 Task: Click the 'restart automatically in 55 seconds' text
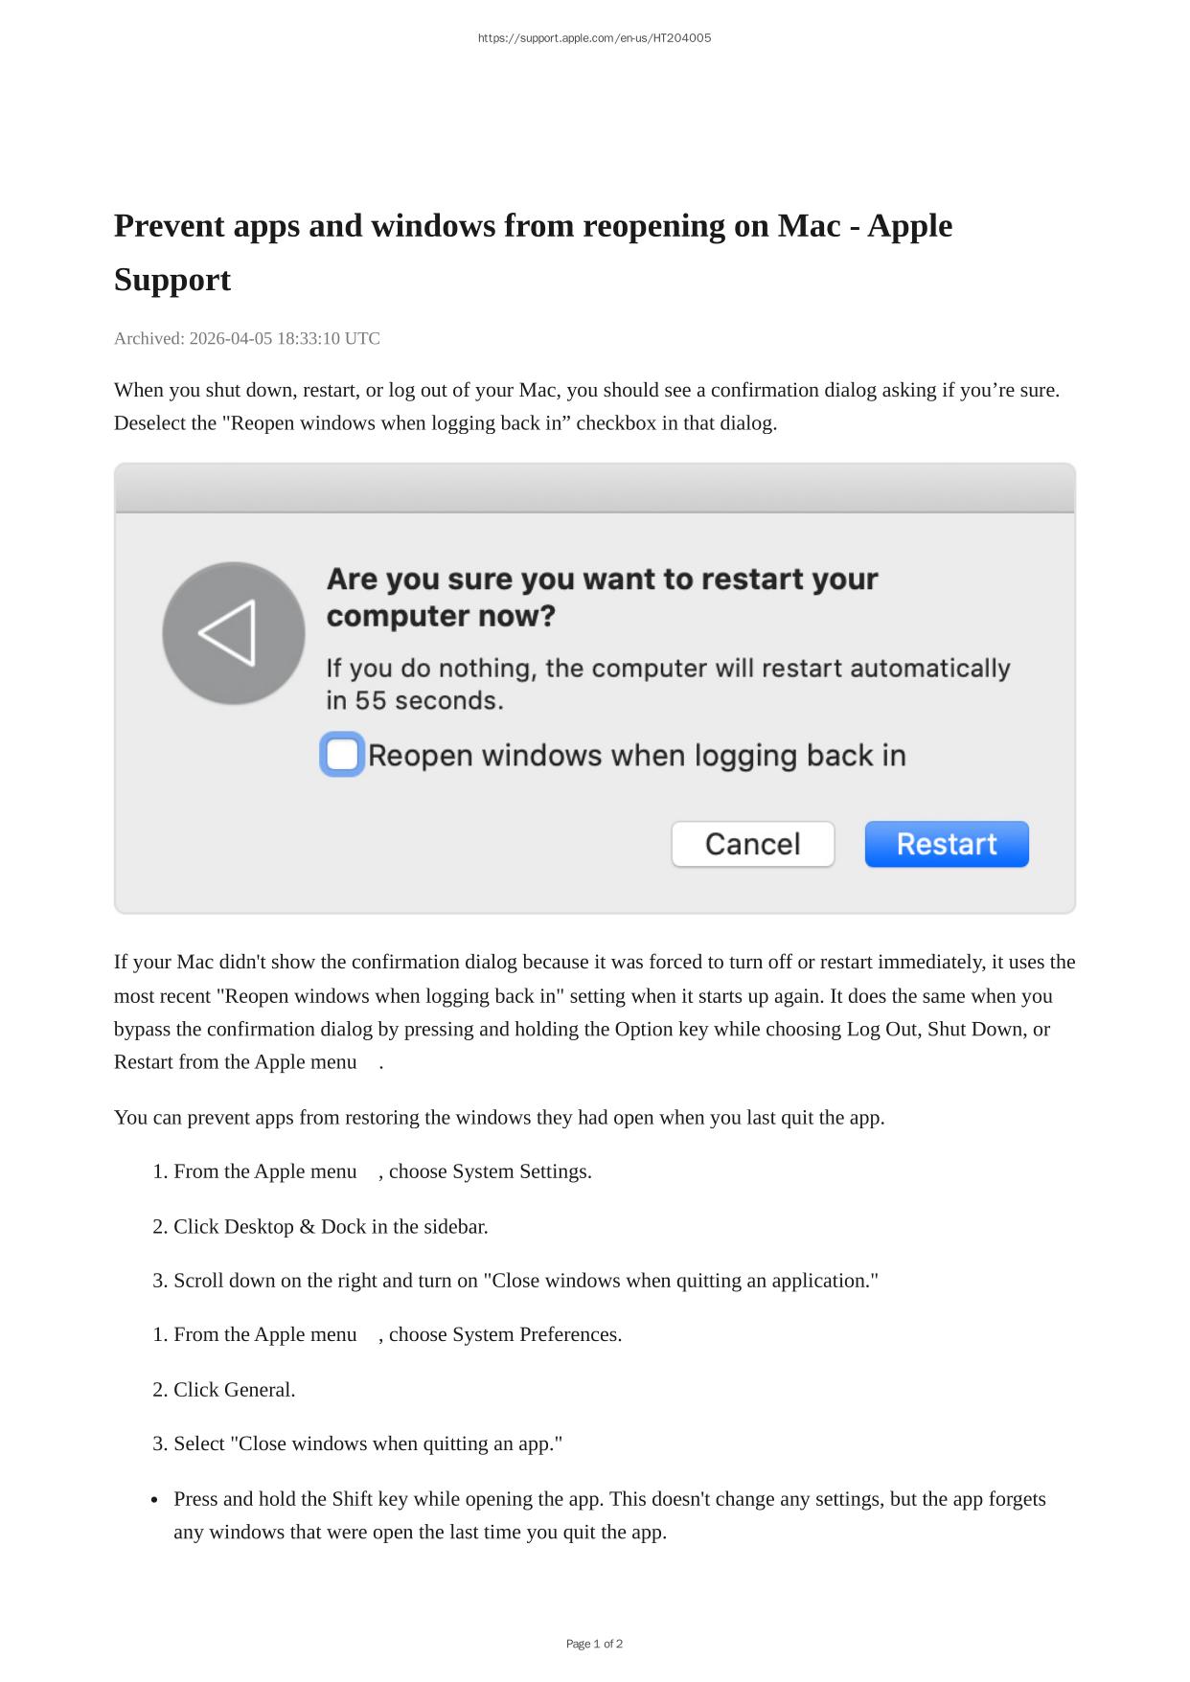668,684
